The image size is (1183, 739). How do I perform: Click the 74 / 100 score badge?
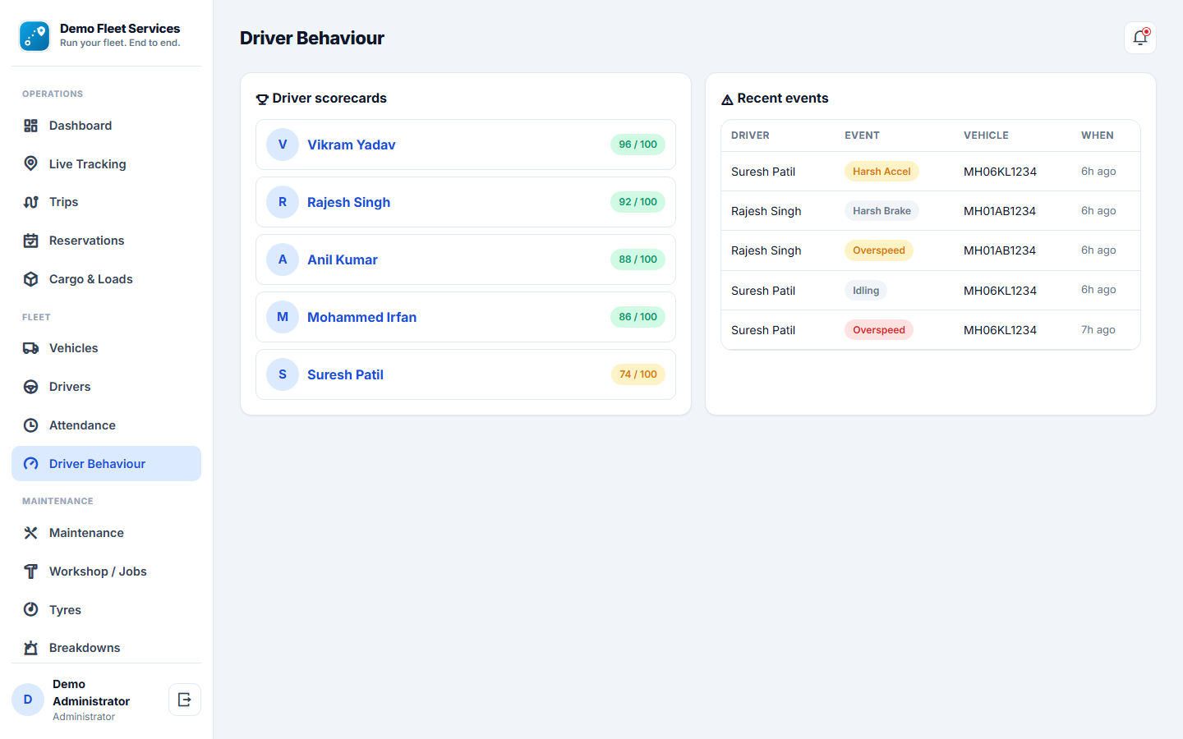pos(638,374)
